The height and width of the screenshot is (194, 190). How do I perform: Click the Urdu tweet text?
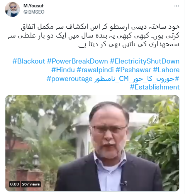(x=93, y=35)
